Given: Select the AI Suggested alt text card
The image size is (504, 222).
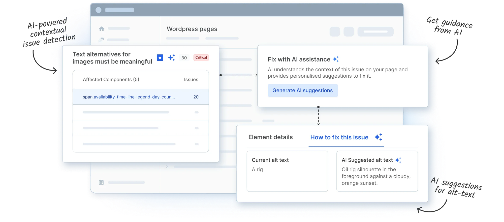Looking at the screenshot, I should coord(377,171).
